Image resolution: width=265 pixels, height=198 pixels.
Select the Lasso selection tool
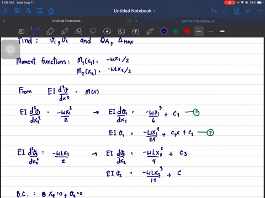coord(93,31)
